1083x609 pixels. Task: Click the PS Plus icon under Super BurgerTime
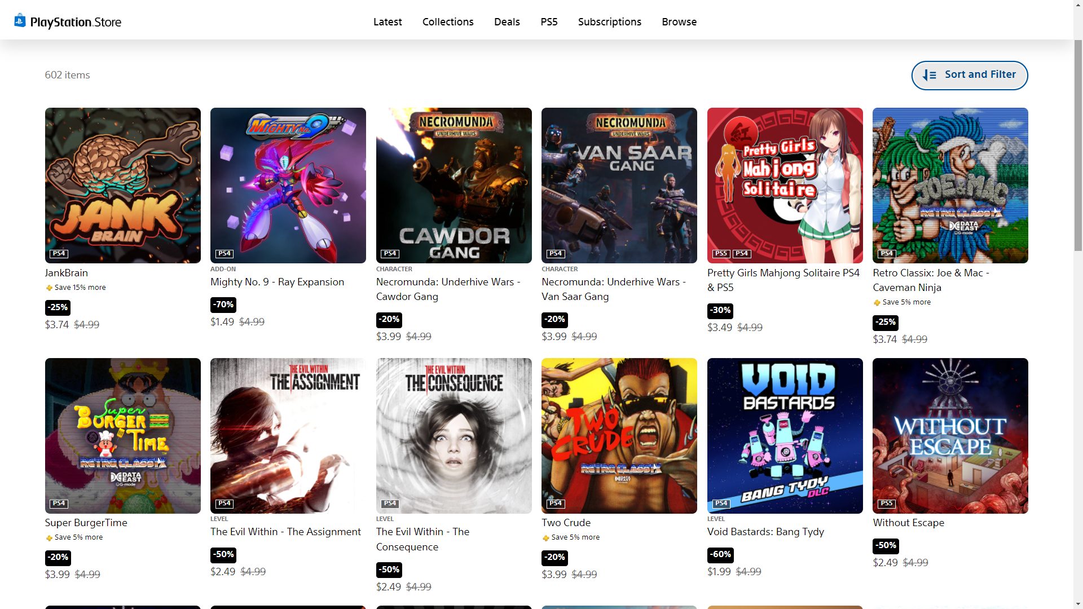point(49,538)
